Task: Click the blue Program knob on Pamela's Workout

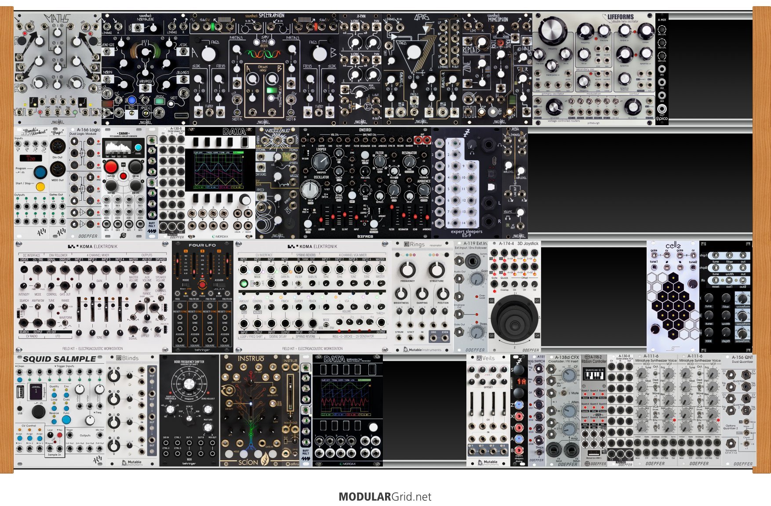Action: [40, 172]
